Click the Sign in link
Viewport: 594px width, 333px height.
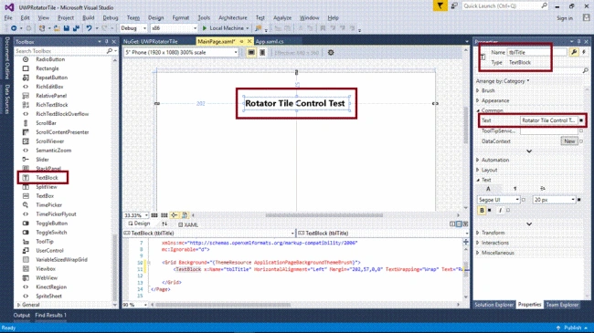point(565,17)
